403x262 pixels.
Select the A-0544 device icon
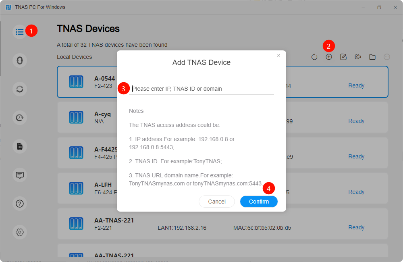[76, 82]
